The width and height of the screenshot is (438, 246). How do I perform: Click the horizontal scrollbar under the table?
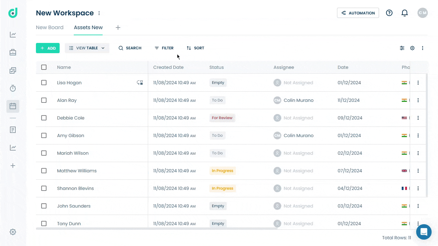pyautogui.click(x=156, y=228)
